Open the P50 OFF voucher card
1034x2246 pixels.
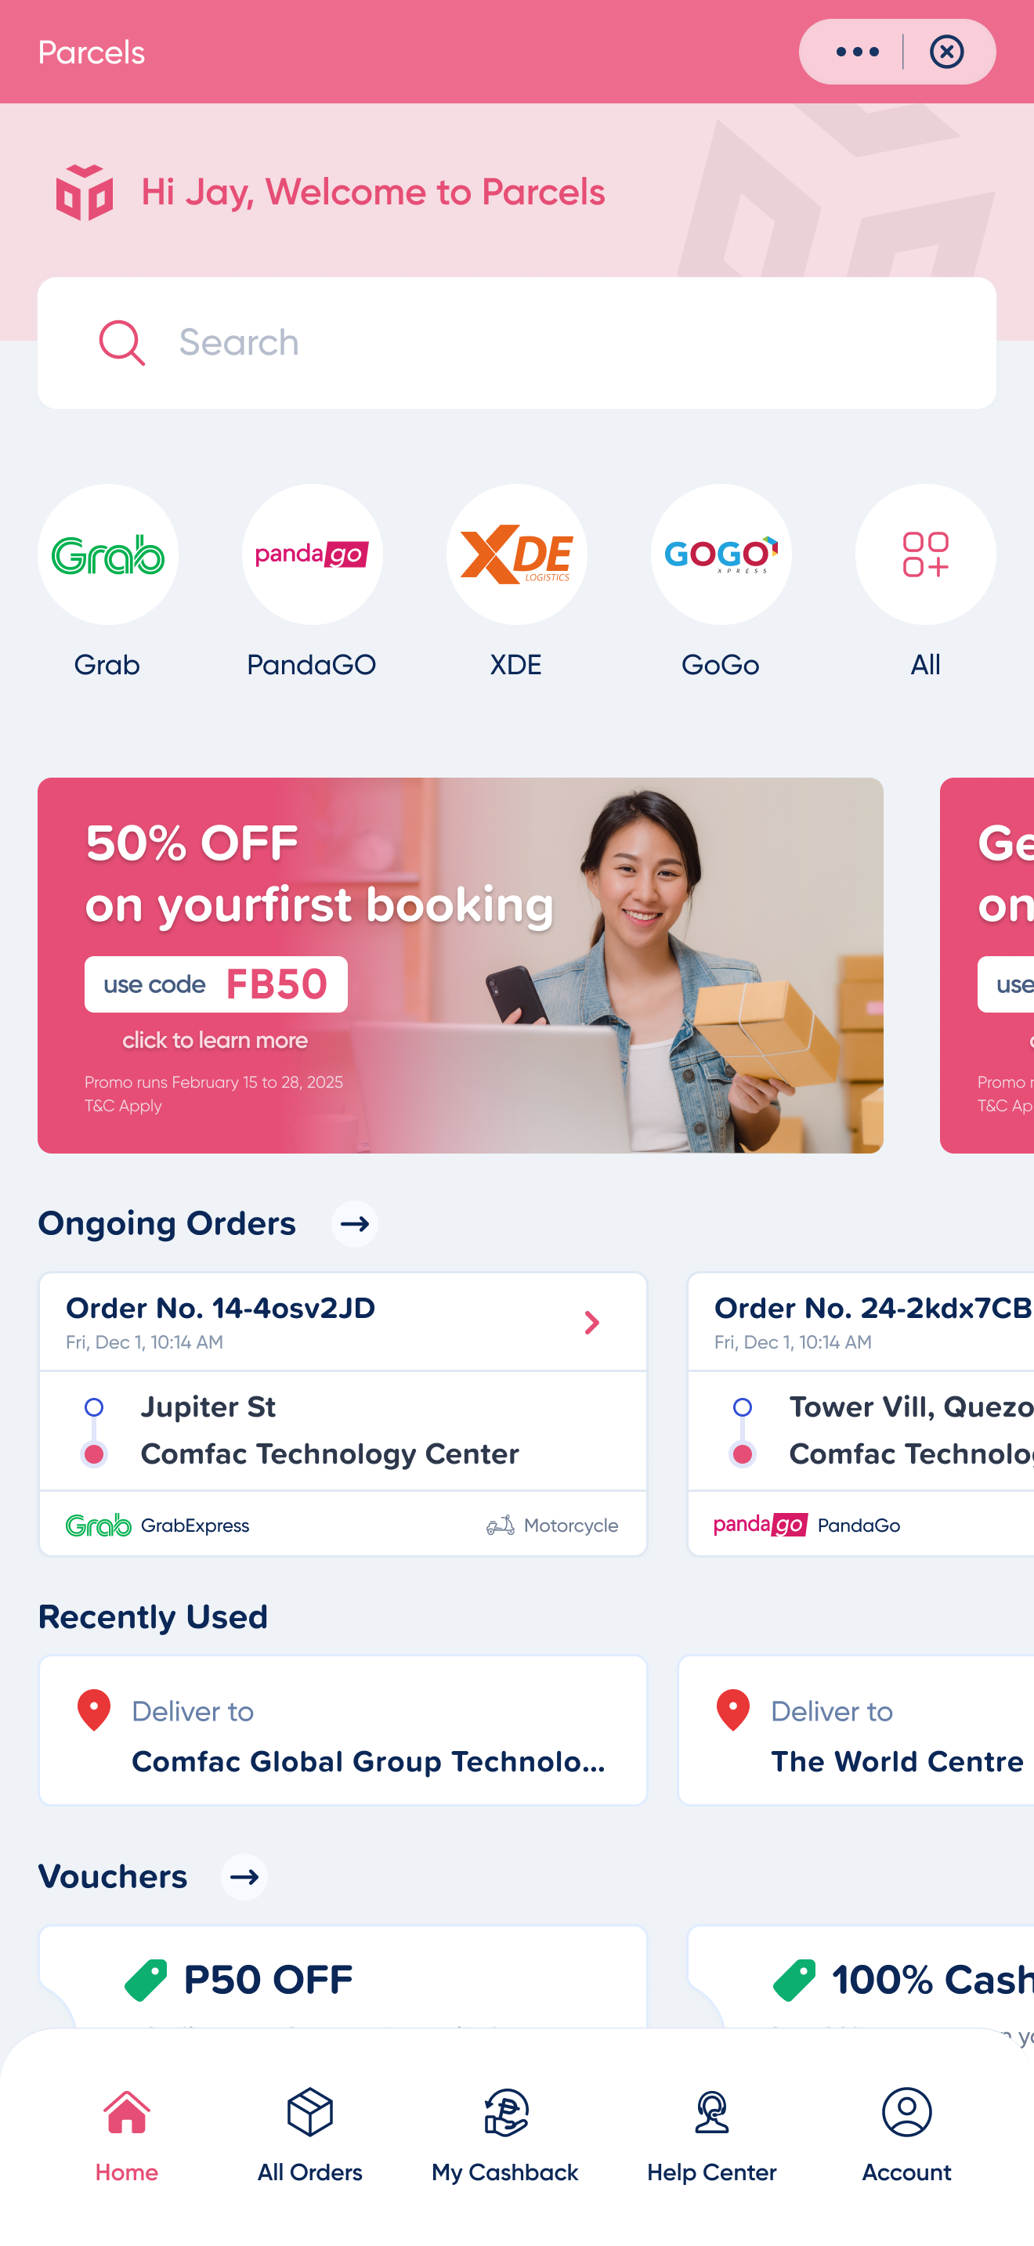click(x=342, y=1977)
